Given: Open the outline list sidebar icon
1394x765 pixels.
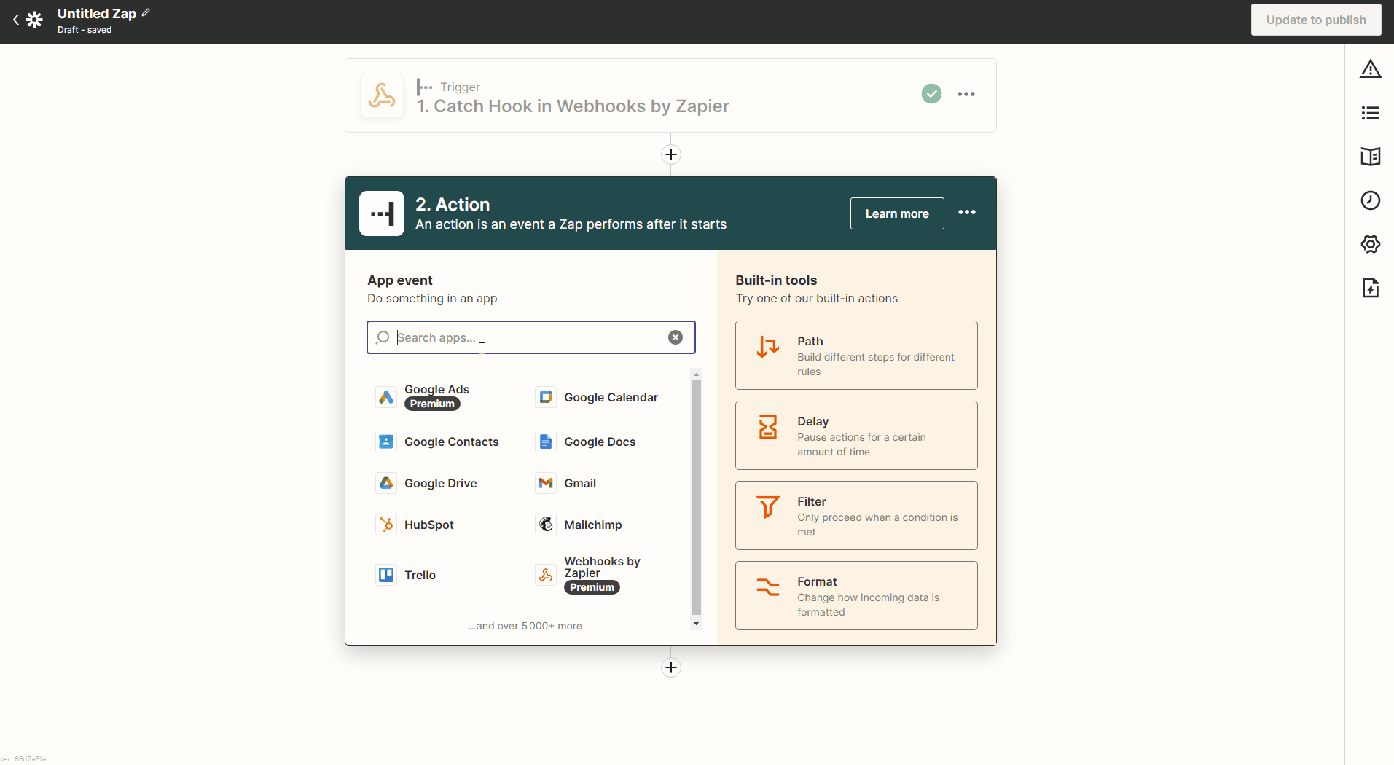Looking at the screenshot, I should 1371,113.
